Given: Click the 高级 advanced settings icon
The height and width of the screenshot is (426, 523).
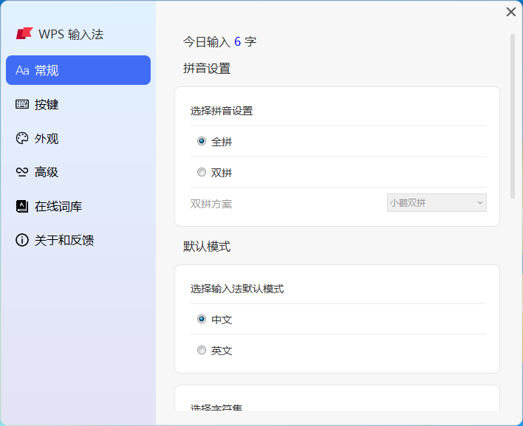Looking at the screenshot, I should [x=22, y=172].
